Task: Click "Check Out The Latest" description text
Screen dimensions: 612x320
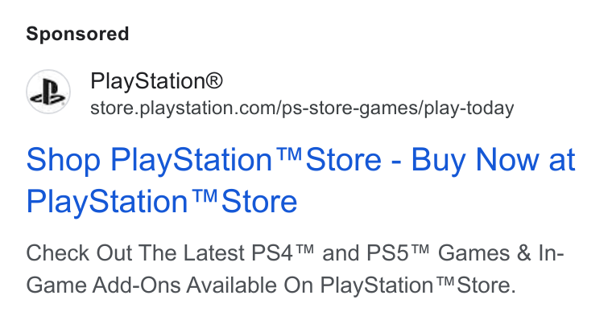Action: 135,253
